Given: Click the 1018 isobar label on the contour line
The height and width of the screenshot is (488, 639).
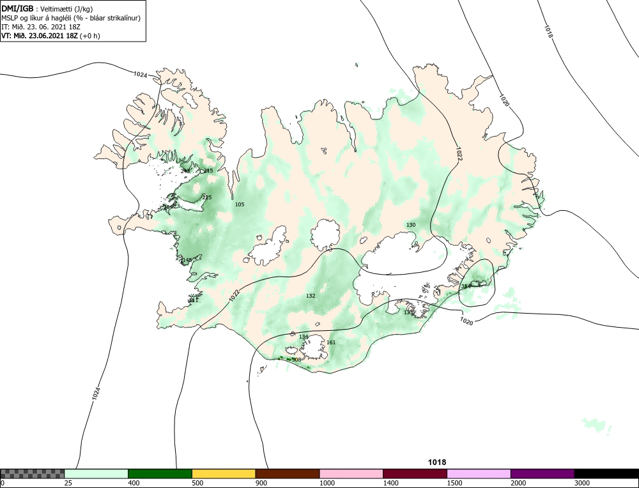Looking at the screenshot, I should pyautogui.click(x=548, y=31).
